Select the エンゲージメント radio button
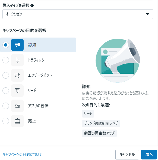This screenshot has width=158, height=160. coord(6,75)
